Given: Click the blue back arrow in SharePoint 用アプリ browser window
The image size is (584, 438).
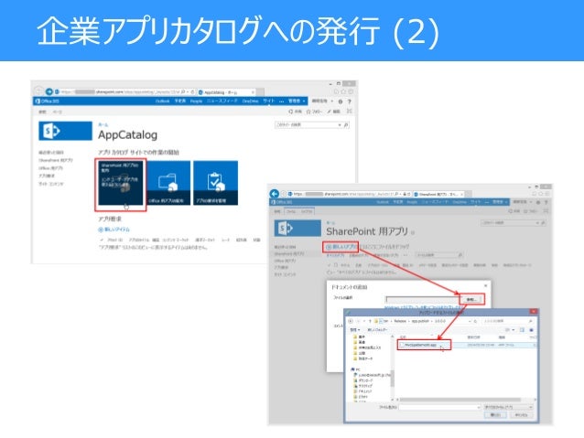Looking at the screenshot, I should 274,194.
